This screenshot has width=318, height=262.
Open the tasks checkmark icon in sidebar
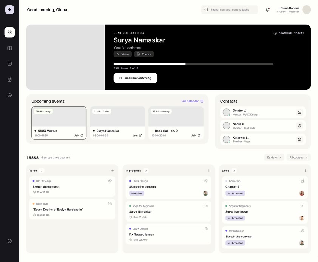9,64
